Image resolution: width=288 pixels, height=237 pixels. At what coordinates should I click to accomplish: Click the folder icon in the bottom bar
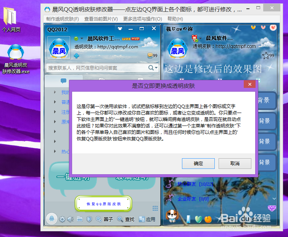coord(80,219)
